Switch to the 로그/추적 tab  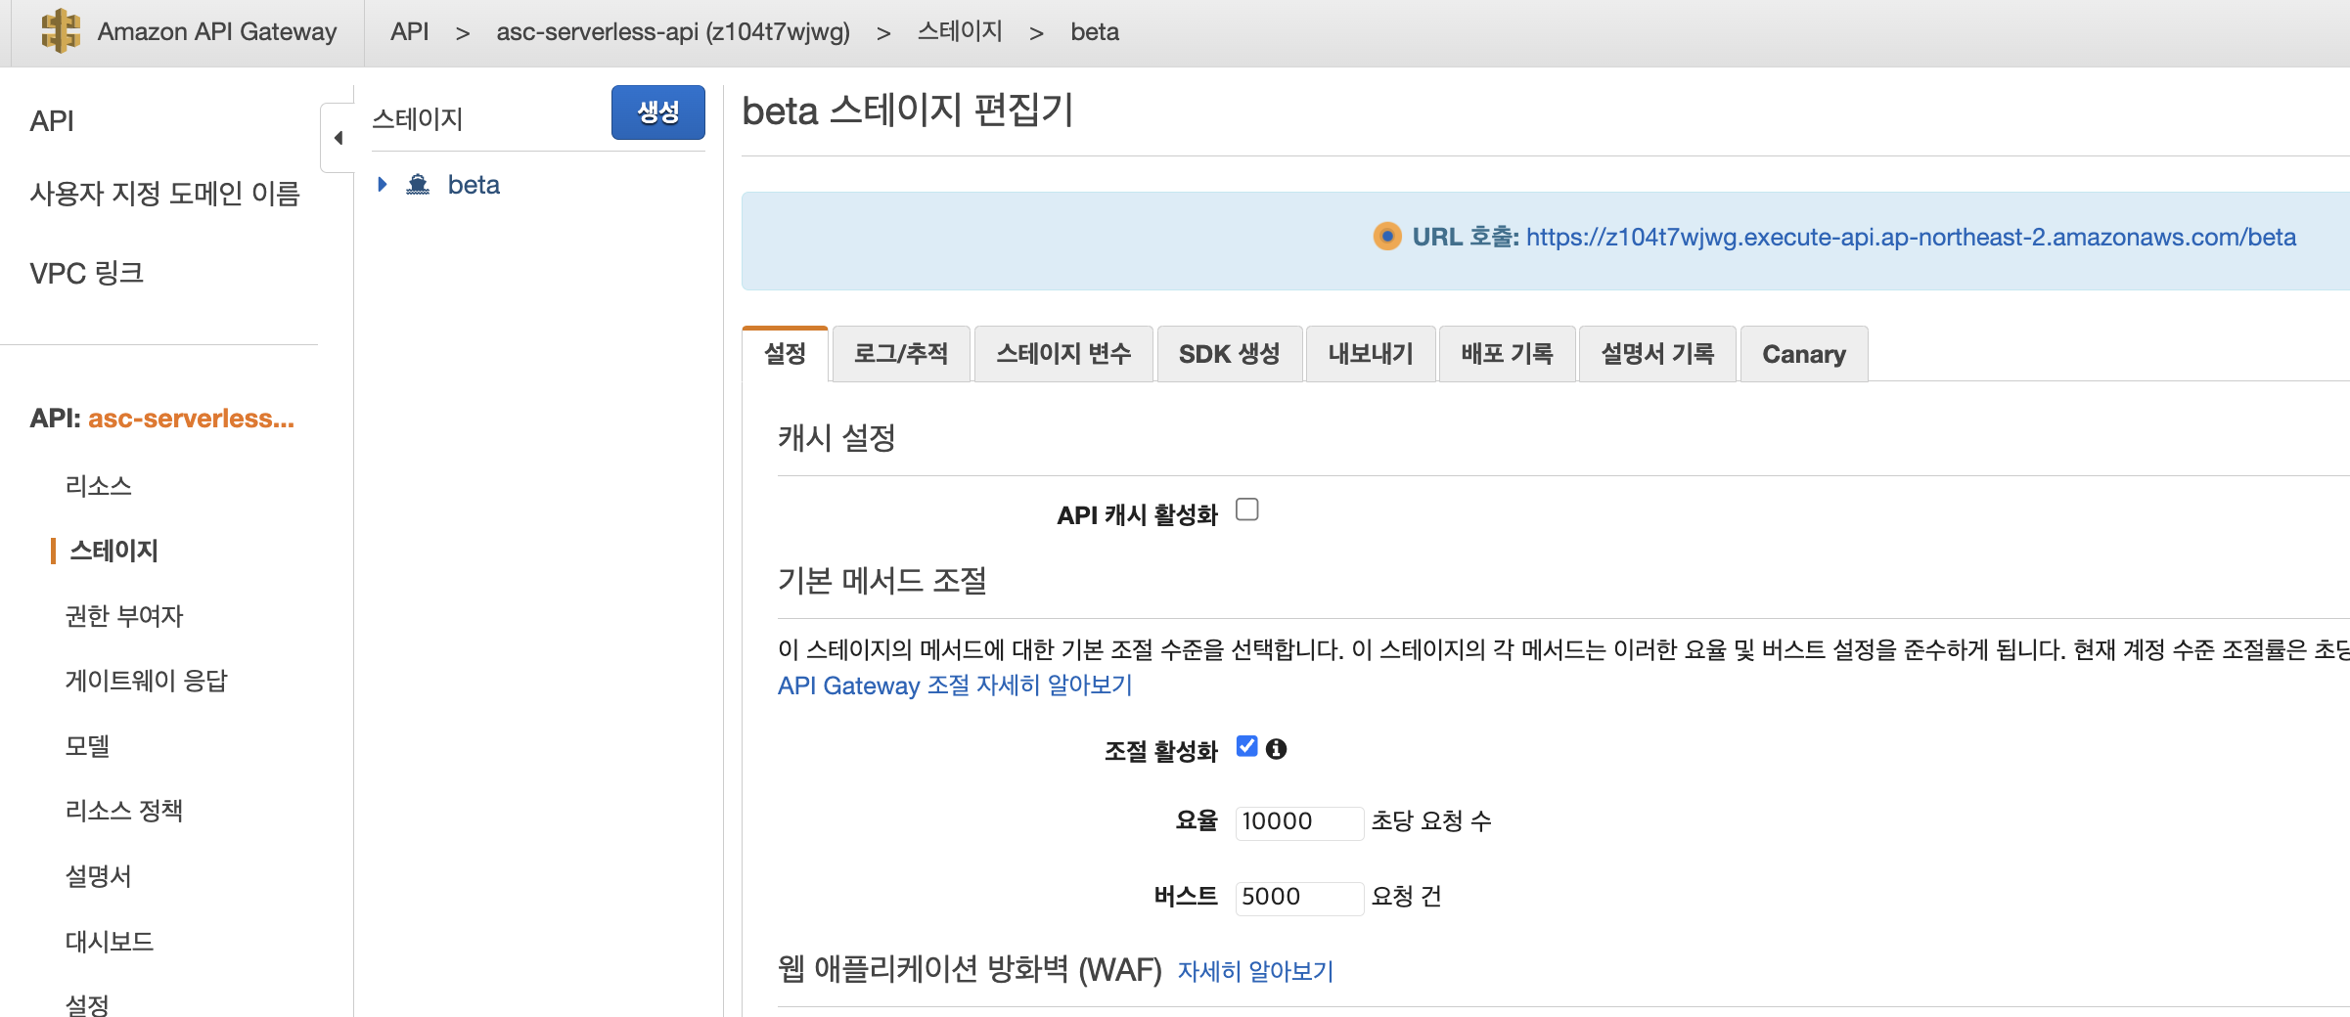click(x=901, y=354)
